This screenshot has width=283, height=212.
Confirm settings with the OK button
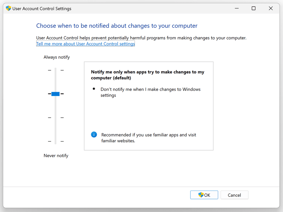click(204, 195)
